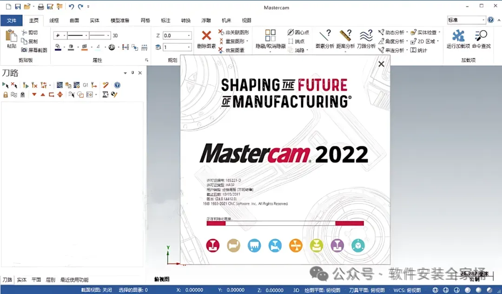This screenshot has height=294, width=502.
Task: Expand the 刀路 panel options arrow
Action: tap(125, 73)
